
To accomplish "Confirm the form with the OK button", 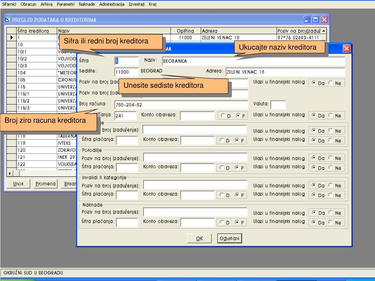I will click(200, 238).
